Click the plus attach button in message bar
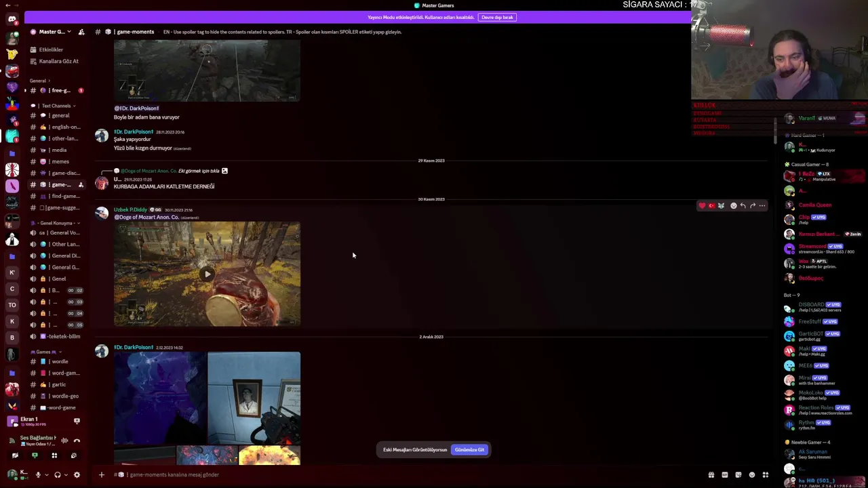Image resolution: width=868 pixels, height=488 pixels. (x=102, y=474)
